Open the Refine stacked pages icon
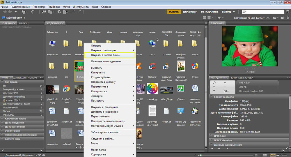The width and height of the screenshot is (291, 157). coord(51,12)
